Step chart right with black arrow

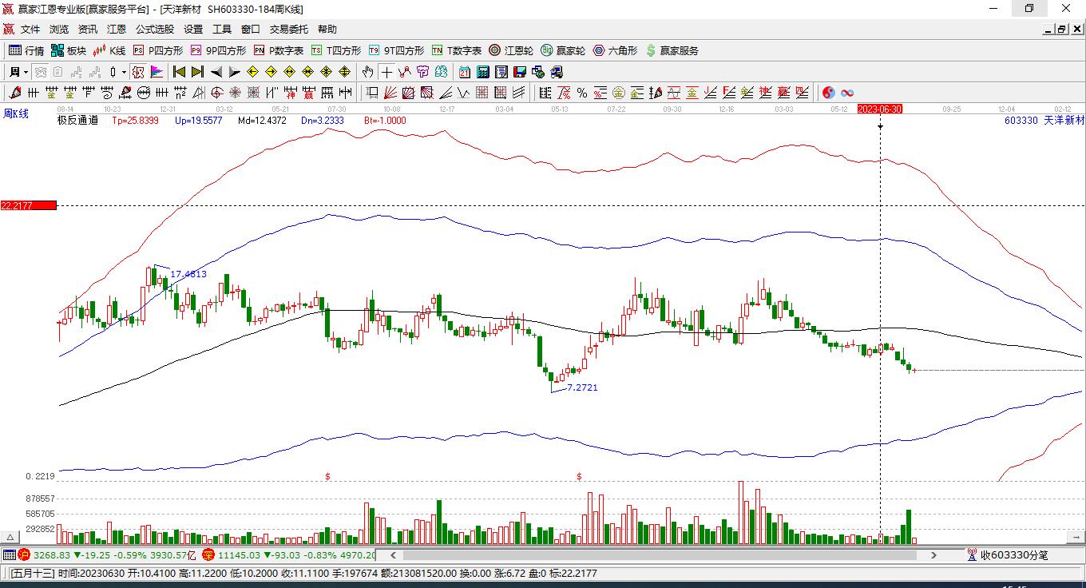(234, 72)
